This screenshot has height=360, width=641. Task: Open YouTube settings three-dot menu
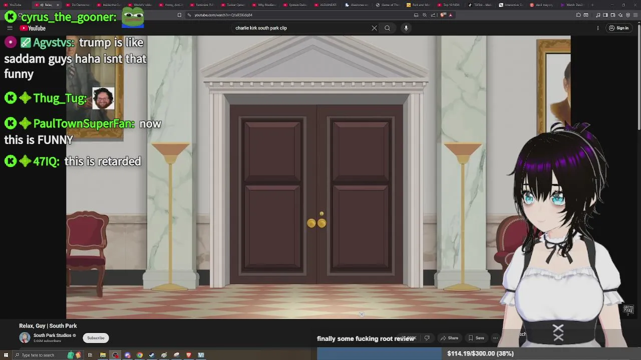(598, 28)
